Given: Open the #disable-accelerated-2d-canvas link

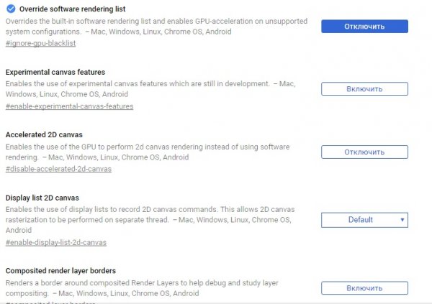Looking at the screenshot, I should [58, 169].
